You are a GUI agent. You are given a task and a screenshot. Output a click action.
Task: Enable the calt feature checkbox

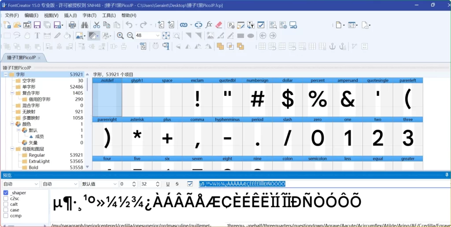coord(6,204)
